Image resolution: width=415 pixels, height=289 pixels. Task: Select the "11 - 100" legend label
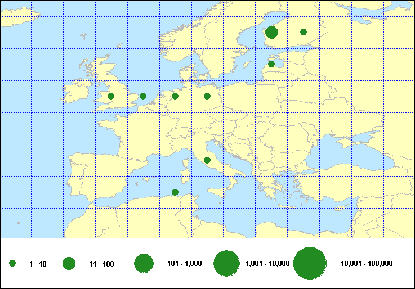click(x=101, y=264)
